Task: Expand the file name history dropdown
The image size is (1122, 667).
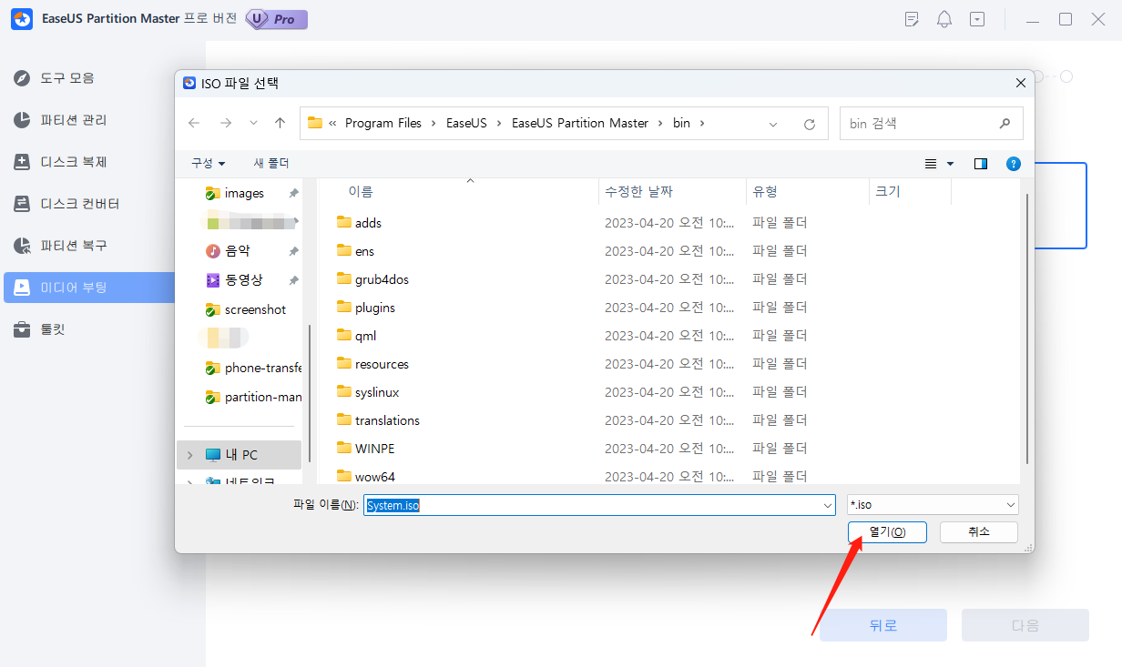Action: pos(827,505)
